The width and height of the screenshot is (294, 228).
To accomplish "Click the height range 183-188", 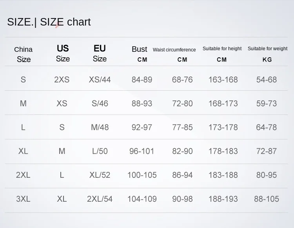I will [x=223, y=175].
